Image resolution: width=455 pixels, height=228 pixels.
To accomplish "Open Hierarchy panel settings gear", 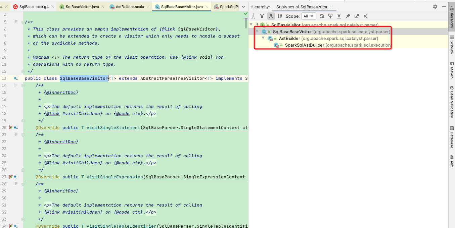I will (435, 7).
